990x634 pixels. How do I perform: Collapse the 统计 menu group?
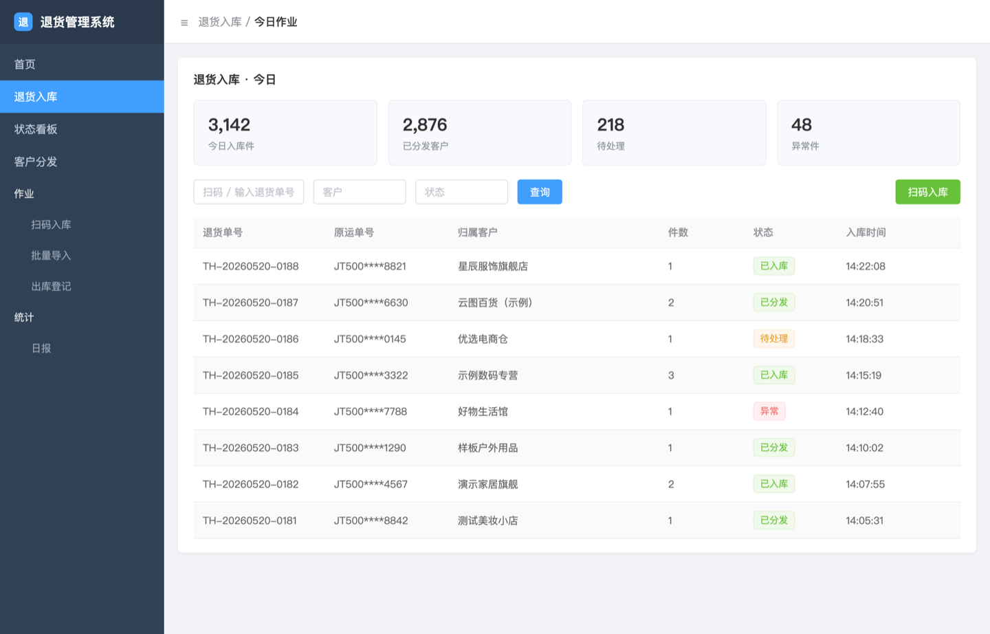tap(82, 318)
